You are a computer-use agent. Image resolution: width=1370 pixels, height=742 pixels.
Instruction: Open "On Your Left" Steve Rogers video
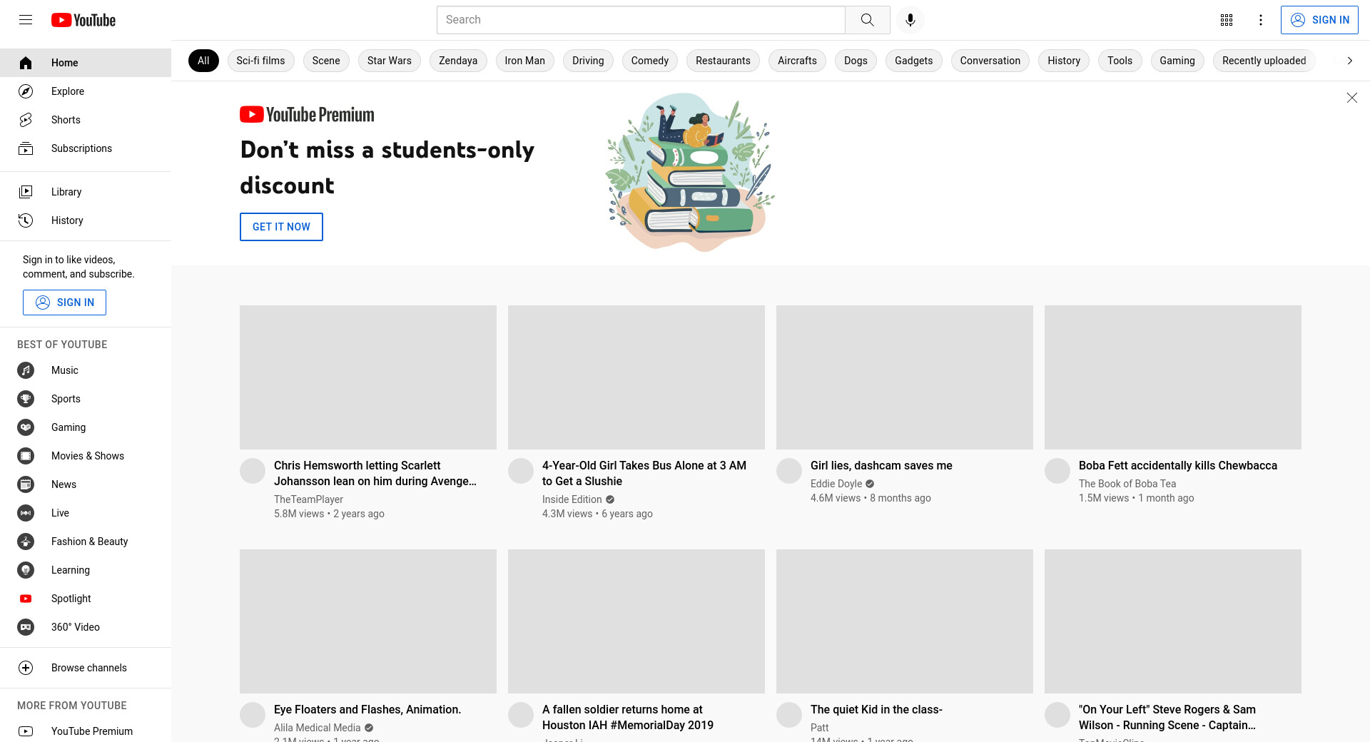click(x=1167, y=717)
